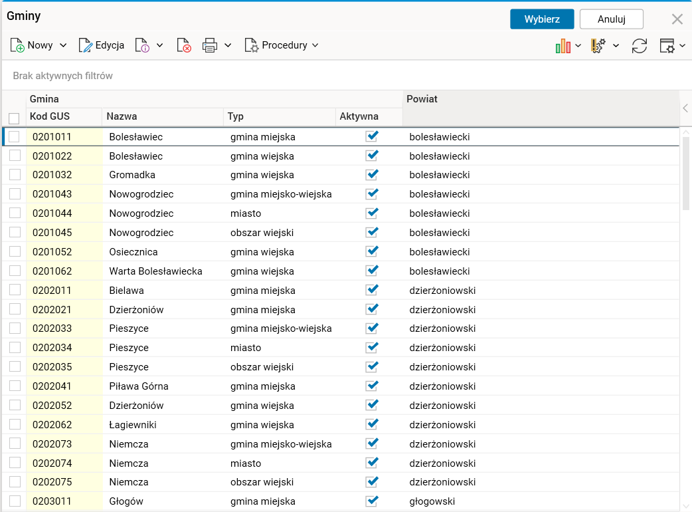Expand the window layout settings dropdown
The width and height of the screenshot is (692, 512).
click(x=683, y=46)
